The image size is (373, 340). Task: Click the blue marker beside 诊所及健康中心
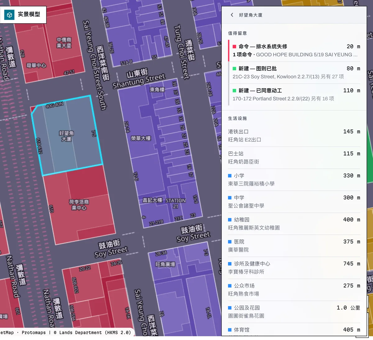click(x=230, y=264)
